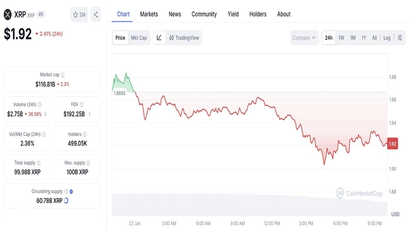
Task: Open the News tab
Action: [175, 14]
